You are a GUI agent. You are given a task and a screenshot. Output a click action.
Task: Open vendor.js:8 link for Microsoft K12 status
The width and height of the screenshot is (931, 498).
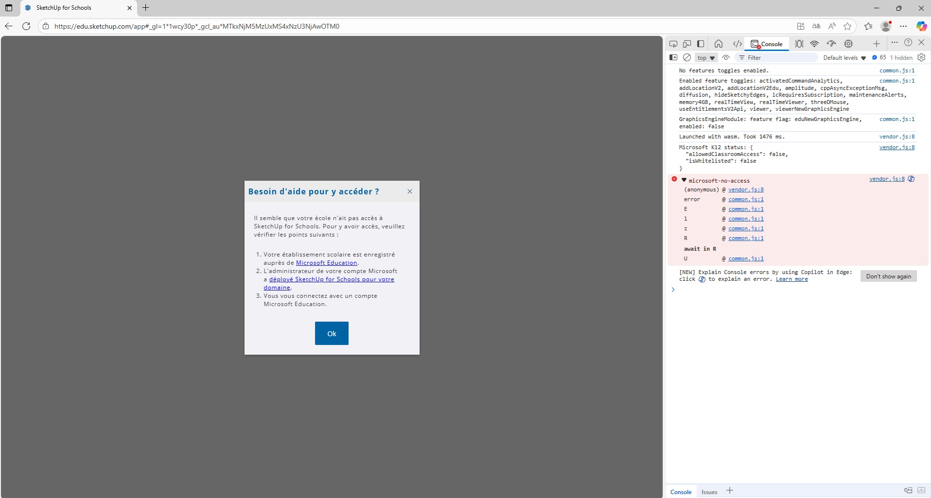897,147
